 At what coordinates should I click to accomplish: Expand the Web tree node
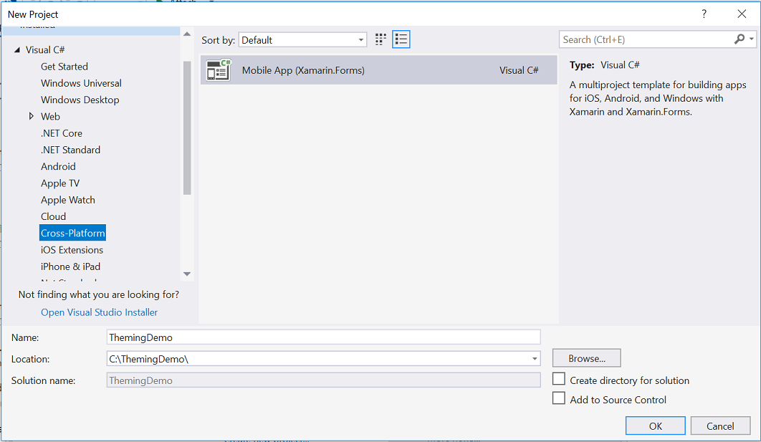[x=31, y=116]
